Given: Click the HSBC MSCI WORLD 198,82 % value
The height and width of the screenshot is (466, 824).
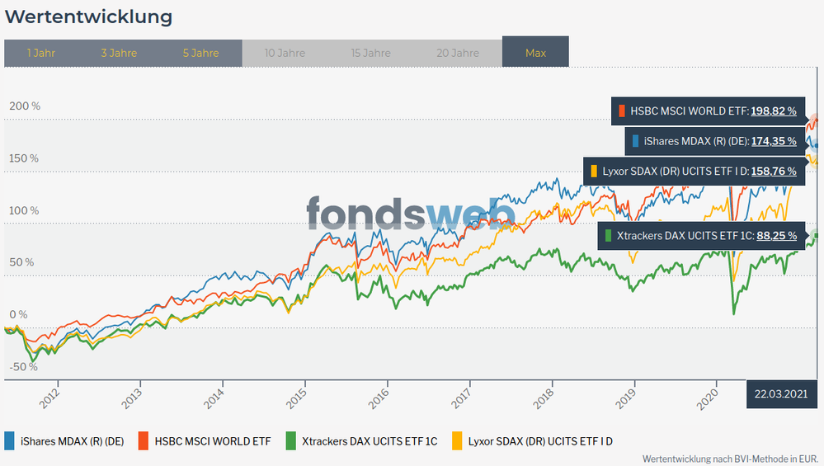Looking at the screenshot, I should pyautogui.click(x=774, y=111).
